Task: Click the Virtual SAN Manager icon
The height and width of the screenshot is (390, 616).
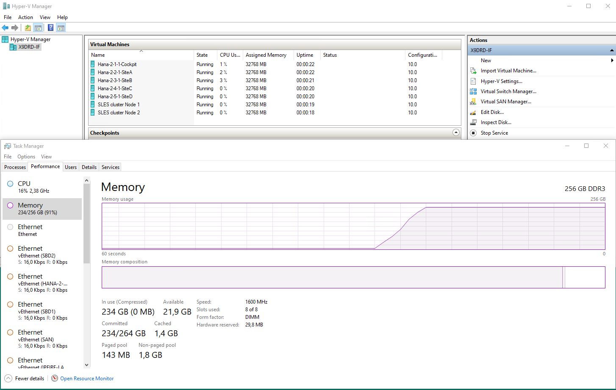Action: pos(474,102)
